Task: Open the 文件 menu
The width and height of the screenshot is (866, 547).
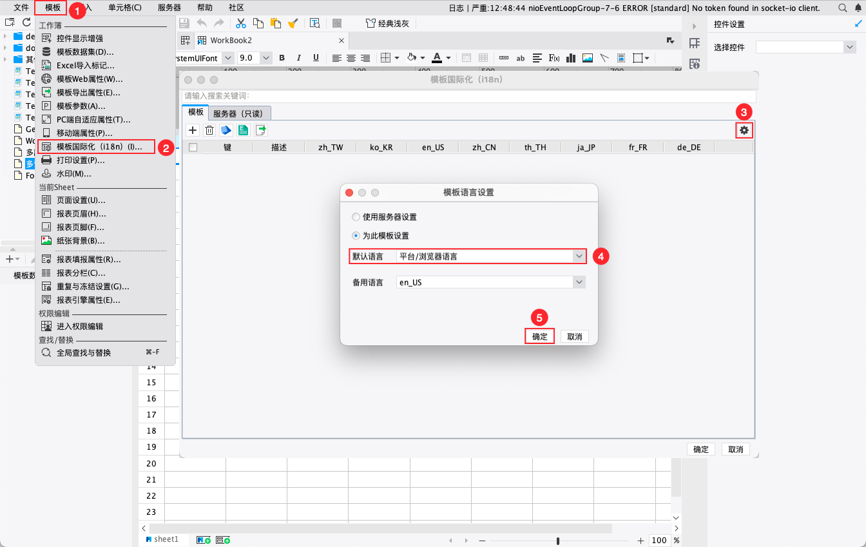Action: (21, 8)
